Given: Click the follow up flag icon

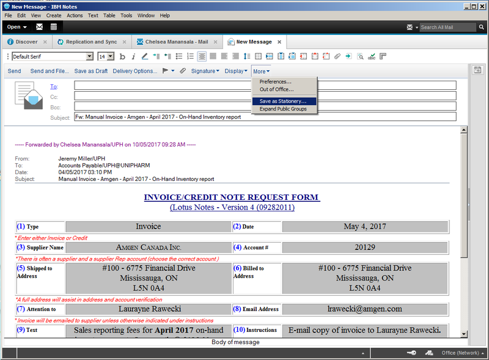Looking at the screenshot, I should pyautogui.click(x=165, y=71).
